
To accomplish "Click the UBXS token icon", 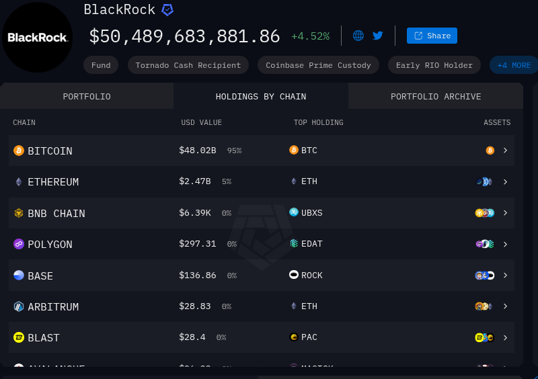I will tap(294, 212).
